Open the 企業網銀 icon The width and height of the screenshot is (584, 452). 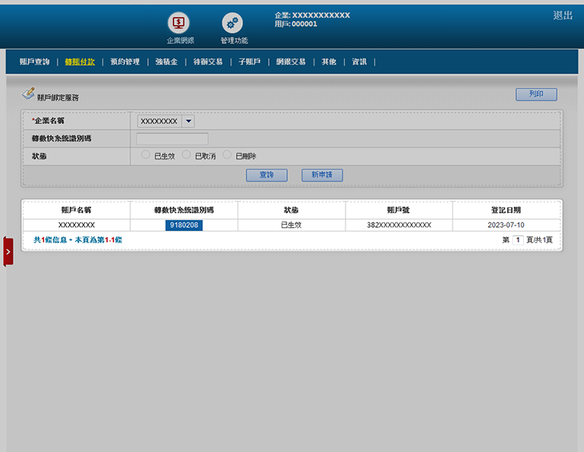click(x=179, y=24)
